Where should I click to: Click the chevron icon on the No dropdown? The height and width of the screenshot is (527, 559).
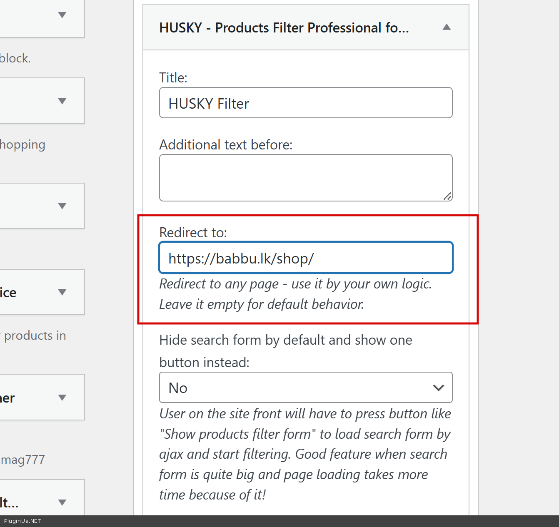(x=438, y=388)
